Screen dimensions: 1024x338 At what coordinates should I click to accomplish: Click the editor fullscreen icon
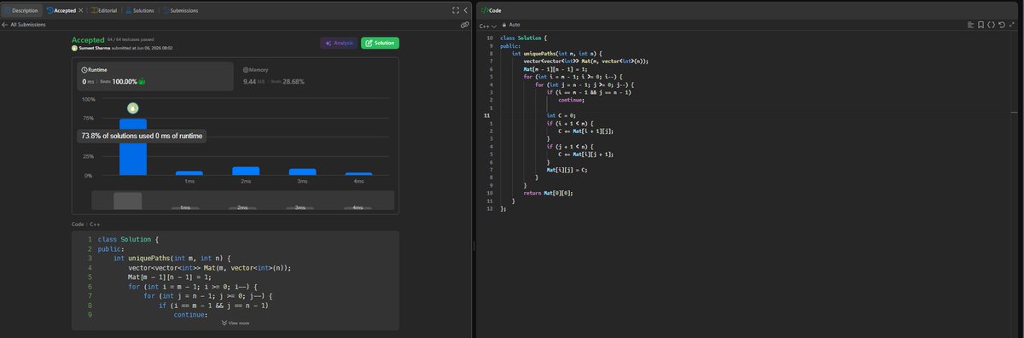pos(1013,25)
